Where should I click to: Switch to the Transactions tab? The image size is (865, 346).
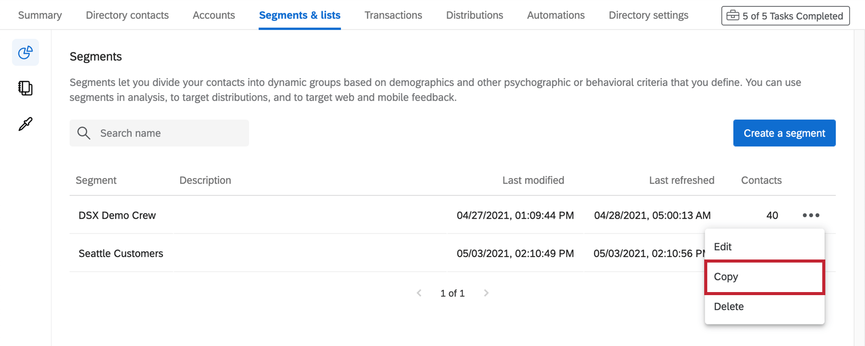[393, 15]
